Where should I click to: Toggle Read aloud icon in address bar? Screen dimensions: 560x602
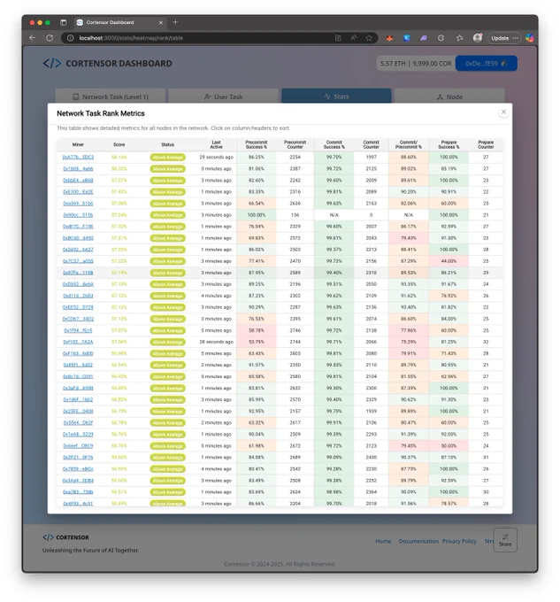pyautogui.click(x=353, y=37)
